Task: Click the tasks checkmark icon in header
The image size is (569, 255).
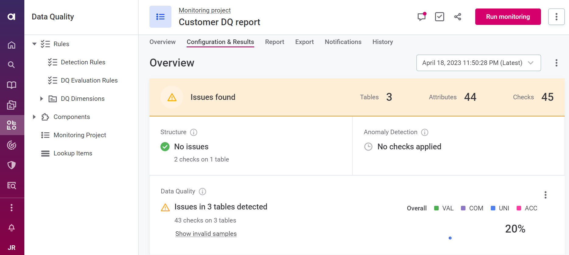Action: (439, 17)
